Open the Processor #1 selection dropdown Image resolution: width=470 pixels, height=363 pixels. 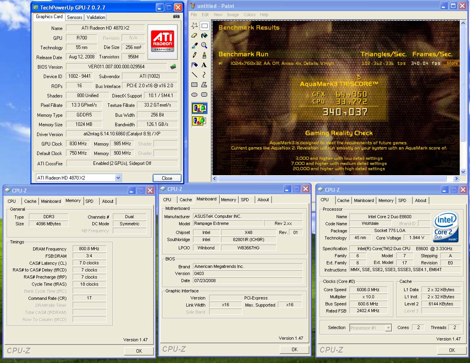click(388, 327)
